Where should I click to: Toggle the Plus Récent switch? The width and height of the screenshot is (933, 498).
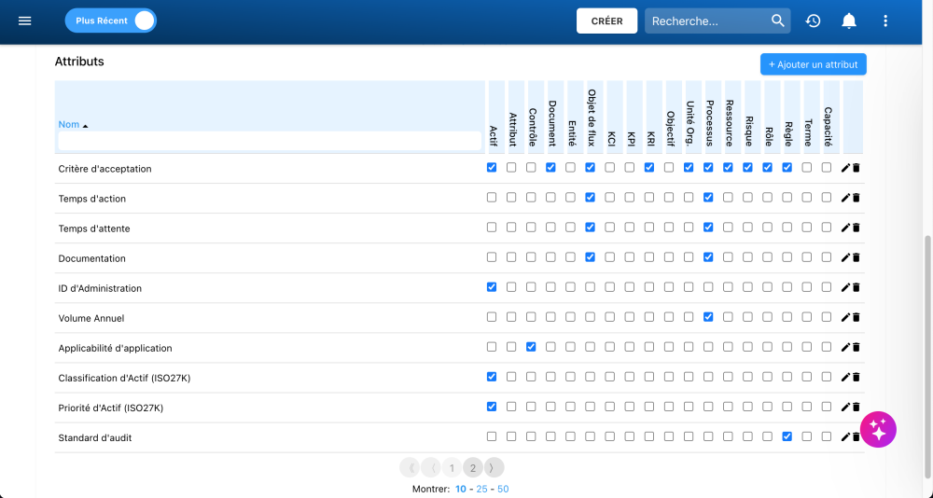[111, 21]
